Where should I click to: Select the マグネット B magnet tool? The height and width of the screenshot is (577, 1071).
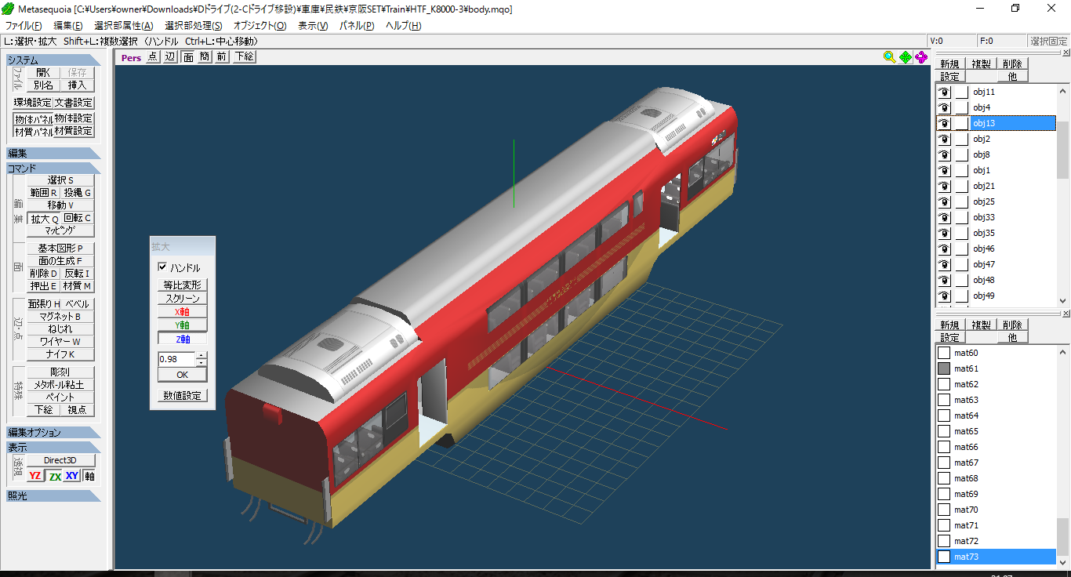click(x=60, y=317)
